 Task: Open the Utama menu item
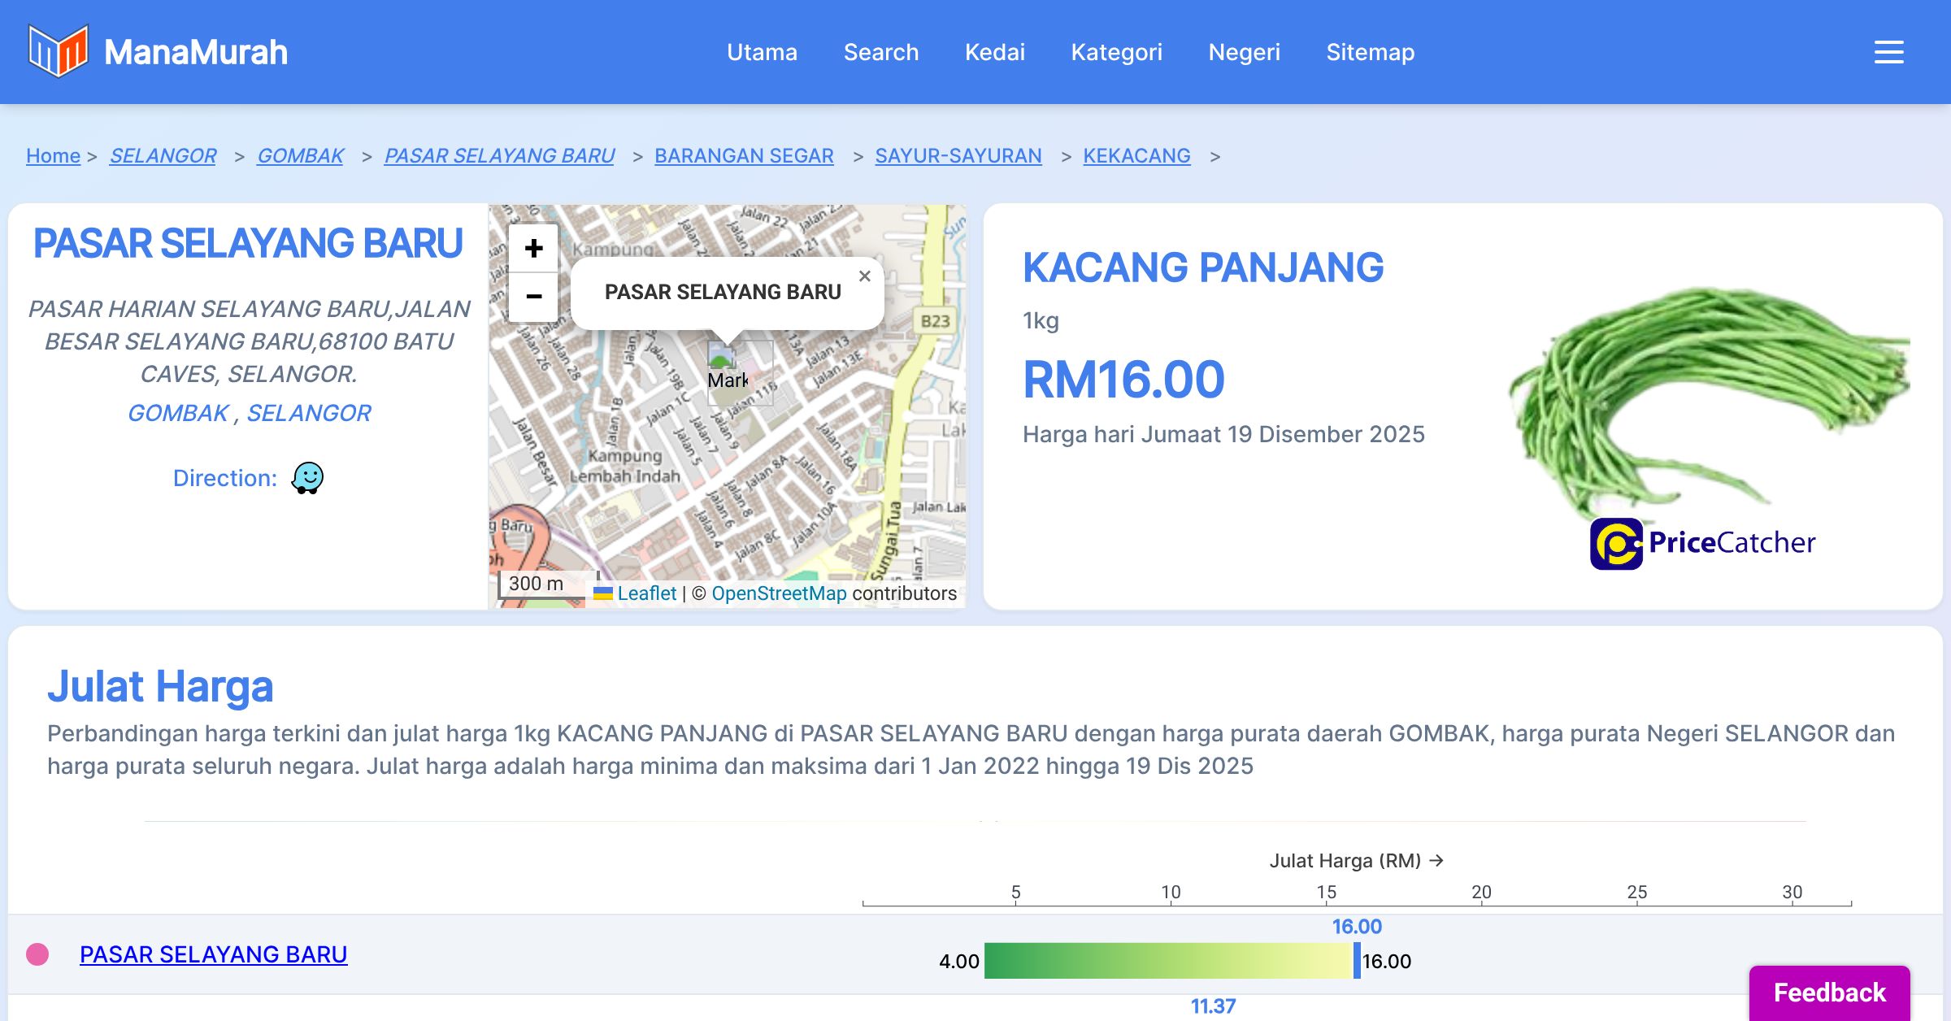click(x=762, y=52)
